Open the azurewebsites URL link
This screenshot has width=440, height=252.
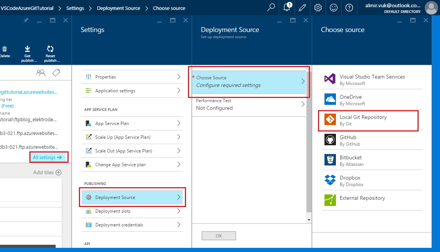tap(29, 92)
